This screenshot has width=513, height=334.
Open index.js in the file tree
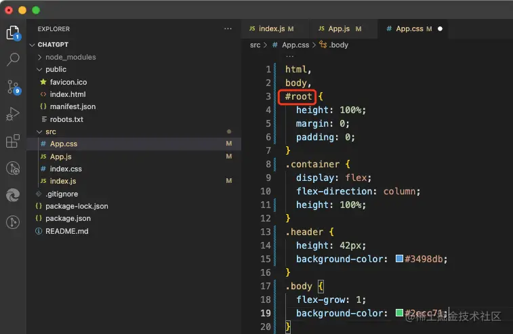pos(63,181)
